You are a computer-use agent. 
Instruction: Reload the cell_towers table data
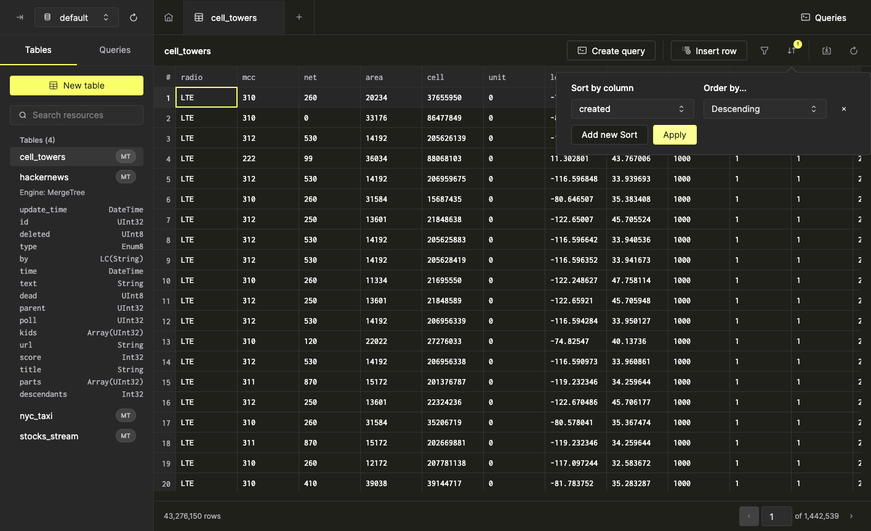(854, 51)
